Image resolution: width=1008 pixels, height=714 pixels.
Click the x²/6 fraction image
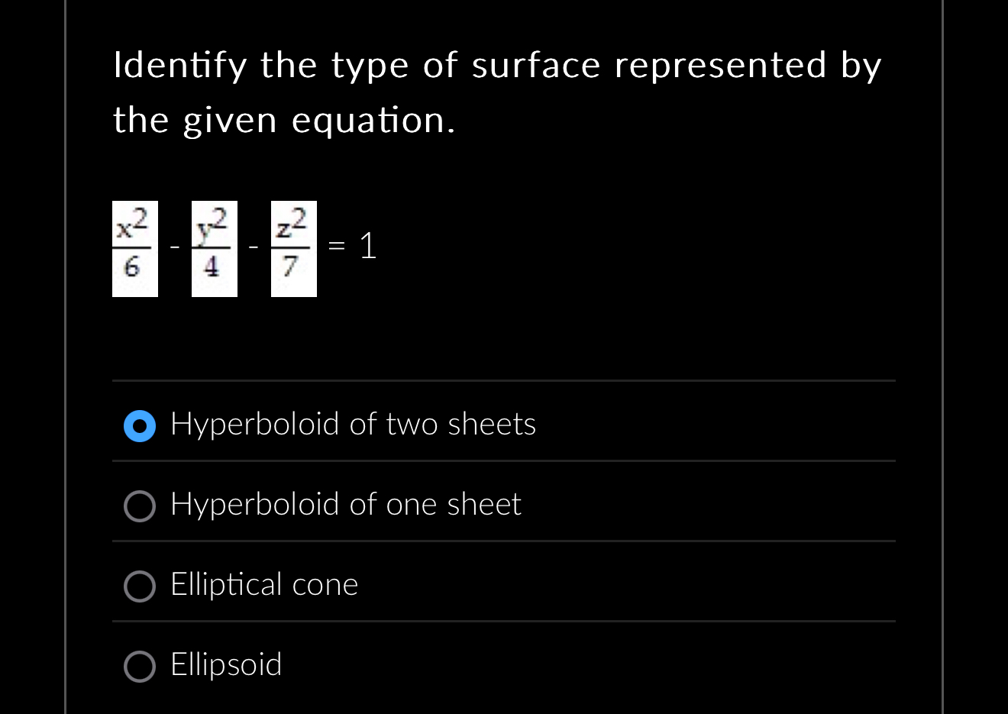pos(134,248)
